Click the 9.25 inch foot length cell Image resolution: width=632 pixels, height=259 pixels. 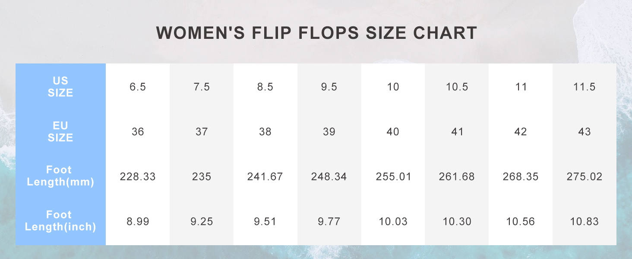click(x=202, y=221)
